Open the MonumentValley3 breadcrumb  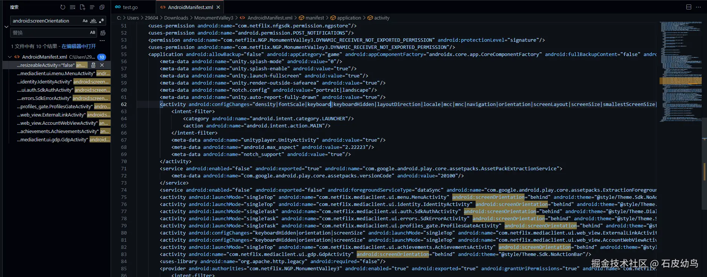pos(214,18)
